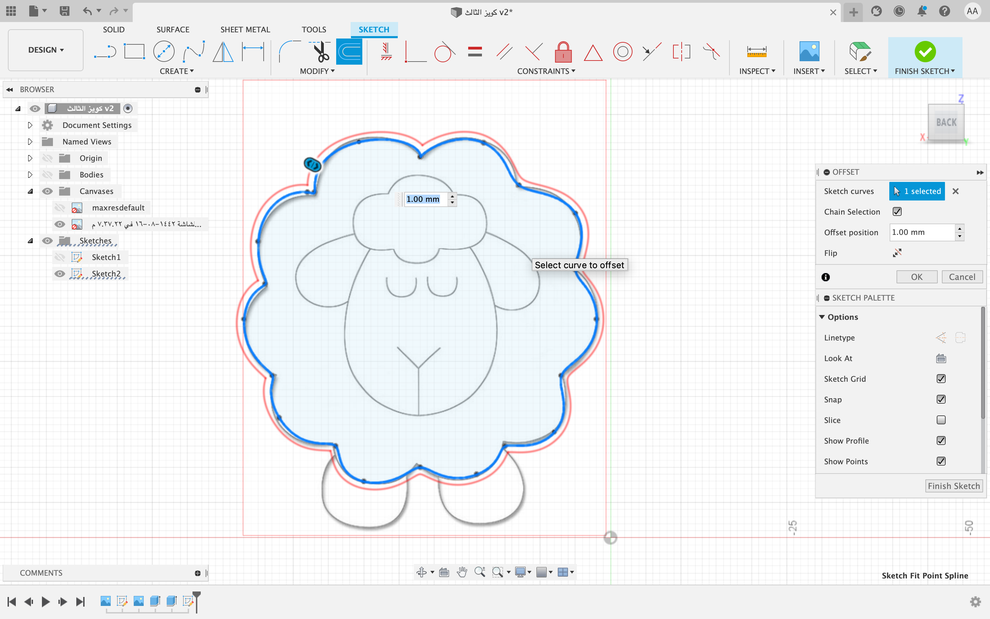Click Finish Sketch button in palette
The width and height of the screenshot is (990, 619).
pos(954,486)
